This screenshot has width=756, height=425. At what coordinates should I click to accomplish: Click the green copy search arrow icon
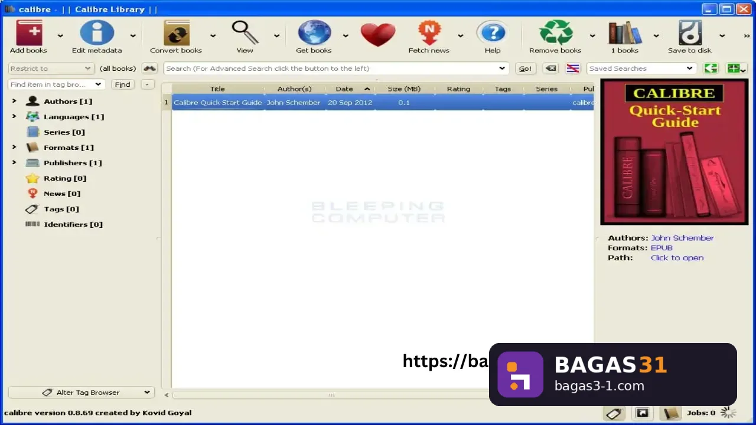pyautogui.click(x=711, y=68)
